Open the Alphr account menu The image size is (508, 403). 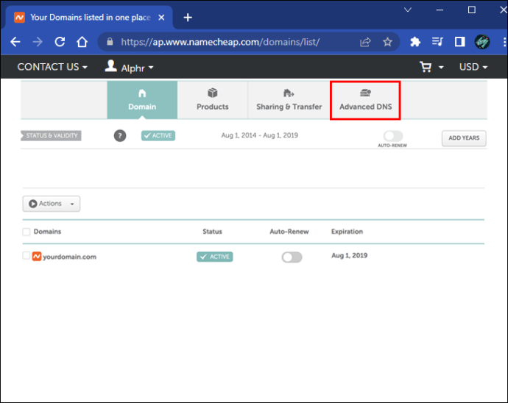(137, 68)
